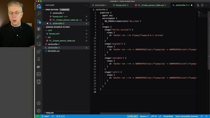The image size is (210, 118).
Task: Open the Docker view icon
Action: click(x=39, y=67)
